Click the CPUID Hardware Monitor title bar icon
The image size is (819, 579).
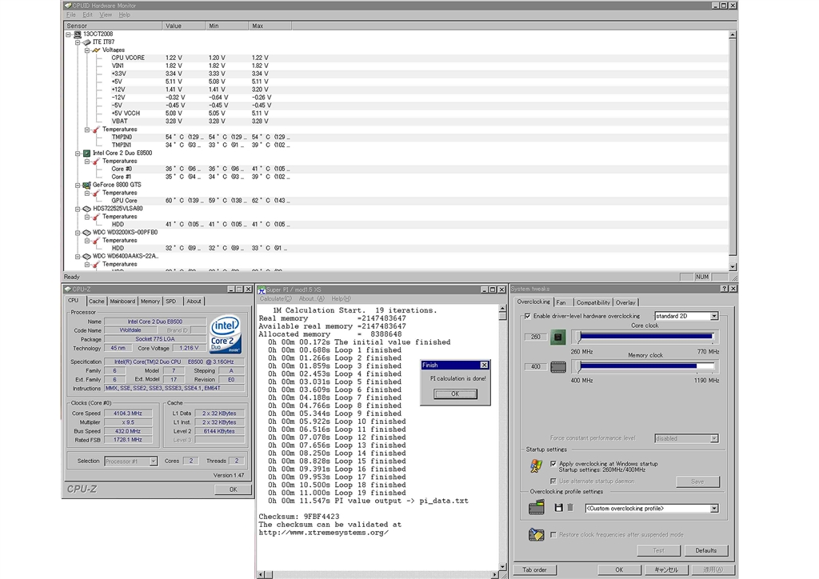tap(68, 6)
